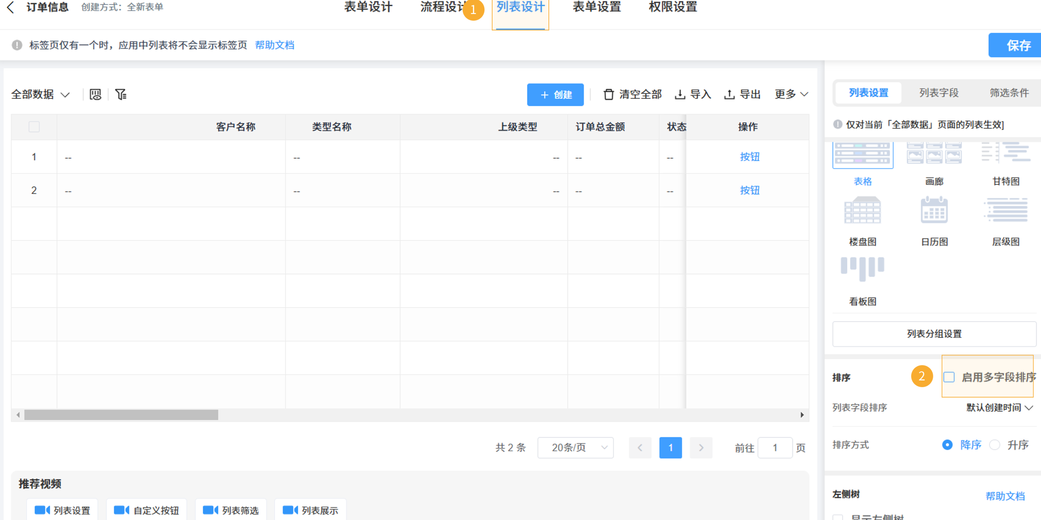This screenshot has height=520, width=1041.
Task: Play the 自定义按钮 recommended video
Action: (146, 510)
